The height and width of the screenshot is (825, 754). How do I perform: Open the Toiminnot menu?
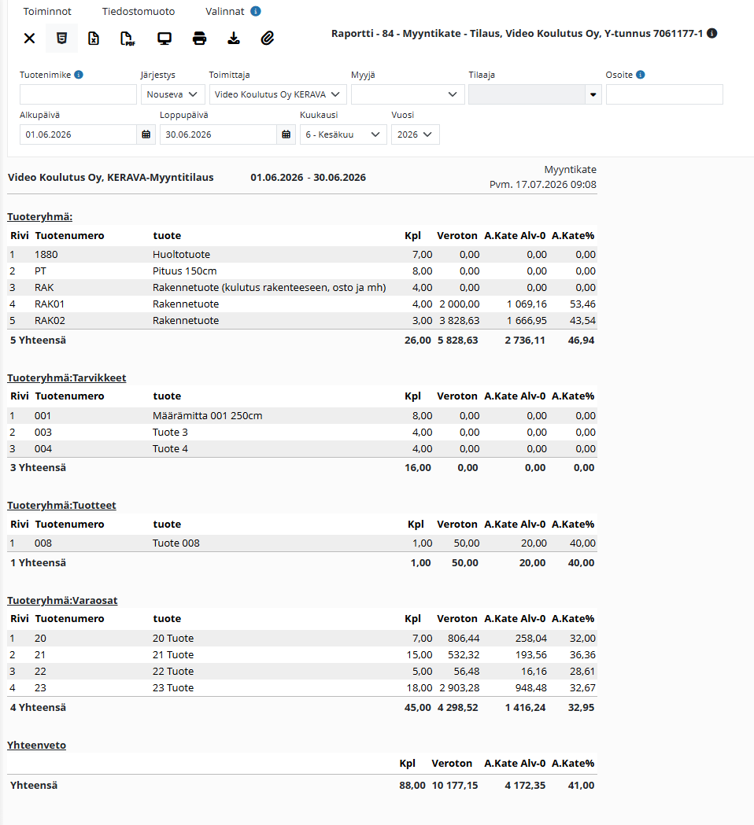[47, 12]
